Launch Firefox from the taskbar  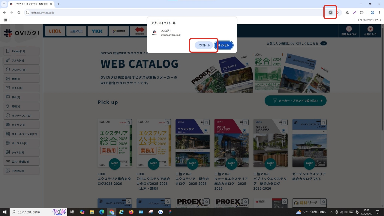pos(131,212)
